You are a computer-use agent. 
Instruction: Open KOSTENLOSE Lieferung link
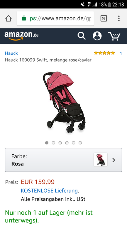click(49, 191)
